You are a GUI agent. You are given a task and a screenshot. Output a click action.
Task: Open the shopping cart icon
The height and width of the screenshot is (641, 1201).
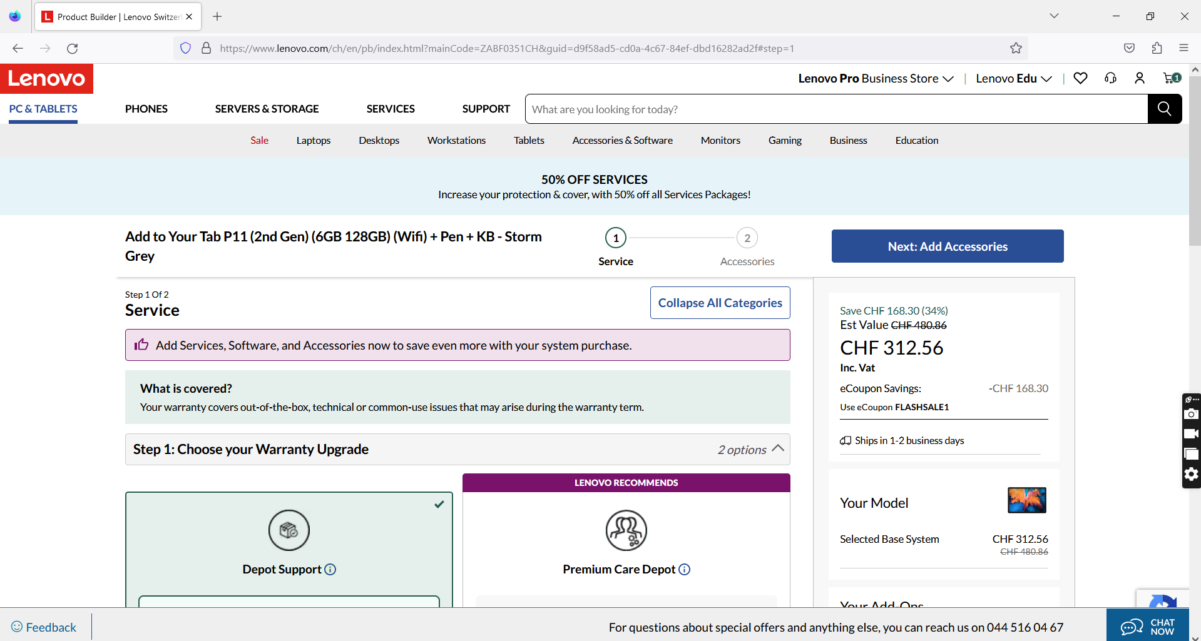click(x=1169, y=78)
